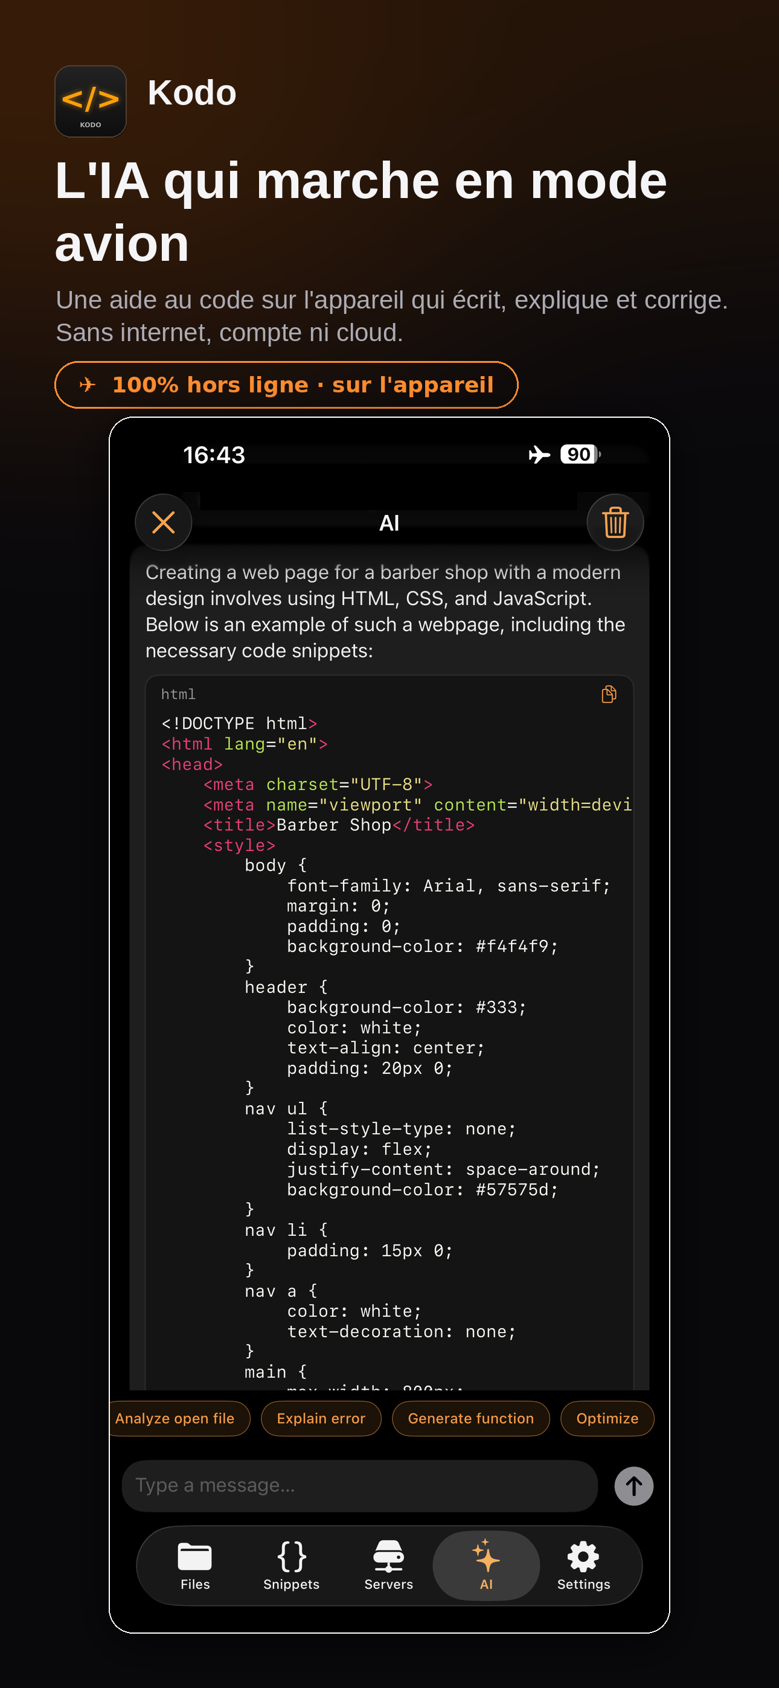Tap the display: flex line
Screen dimensions: 779x1688
tap(359, 1149)
